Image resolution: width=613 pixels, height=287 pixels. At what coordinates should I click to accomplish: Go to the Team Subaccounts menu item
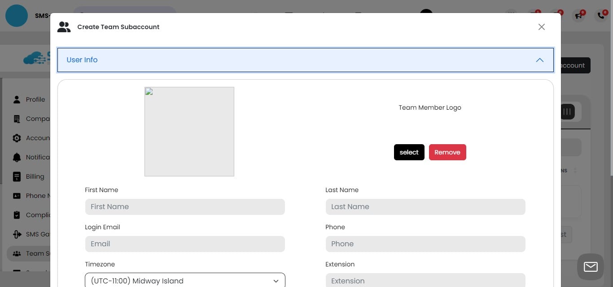click(38, 253)
